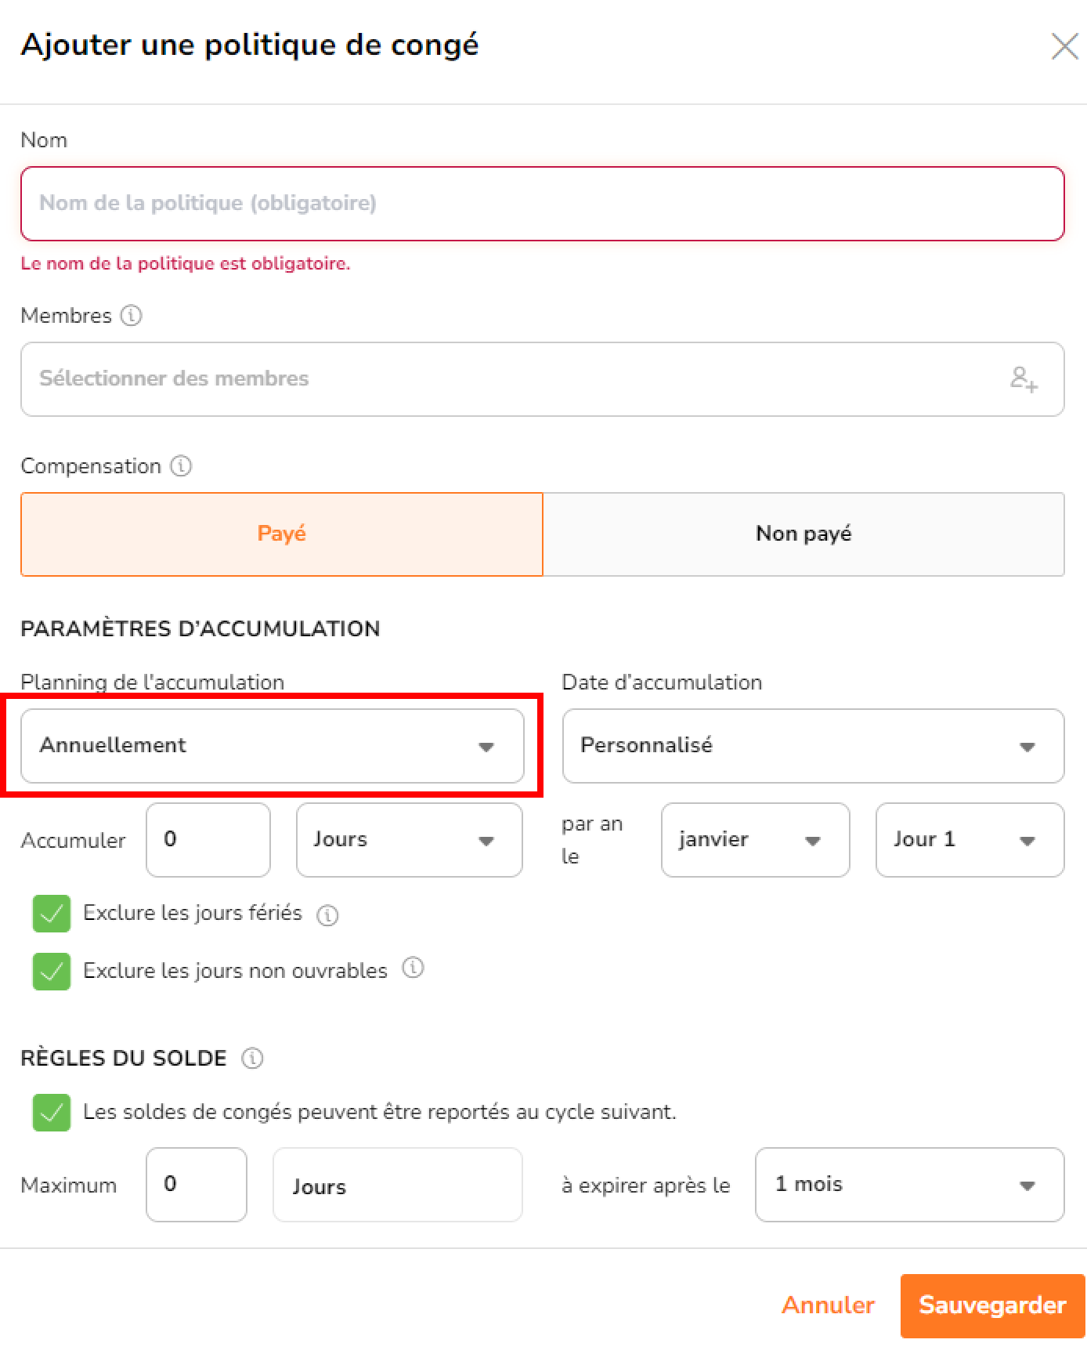Uncheck Exclure les jours non ouvrables checkbox

[52, 972]
